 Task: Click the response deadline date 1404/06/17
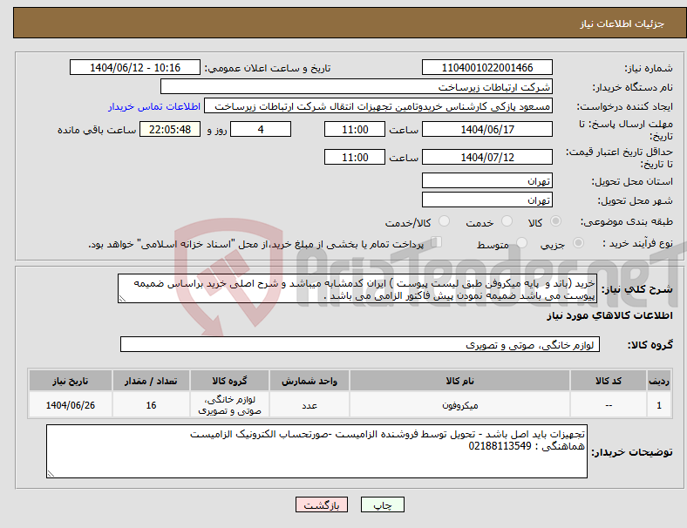(x=487, y=130)
